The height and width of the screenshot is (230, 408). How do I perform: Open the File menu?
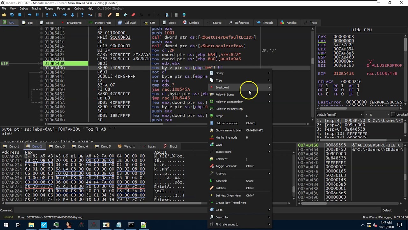click(4, 8)
